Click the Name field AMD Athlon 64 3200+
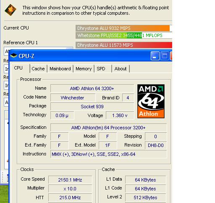215x203 pixels. click(92, 88)
